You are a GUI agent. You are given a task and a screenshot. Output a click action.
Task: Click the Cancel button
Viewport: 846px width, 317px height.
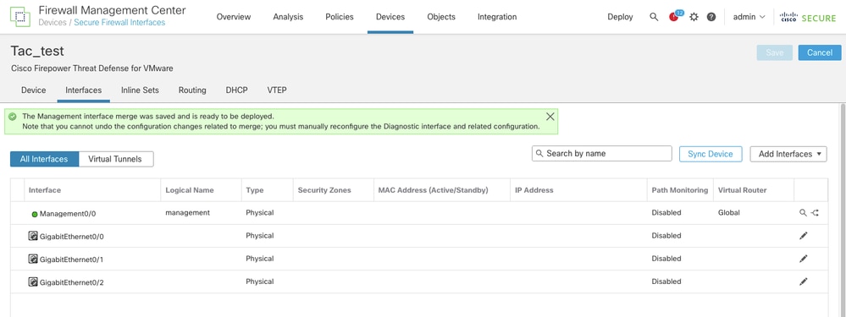coord(820,52)
